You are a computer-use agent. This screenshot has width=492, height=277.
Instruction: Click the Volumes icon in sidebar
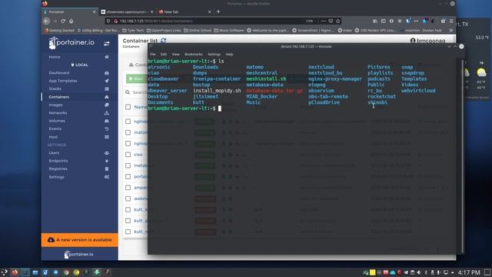[107, 121]
